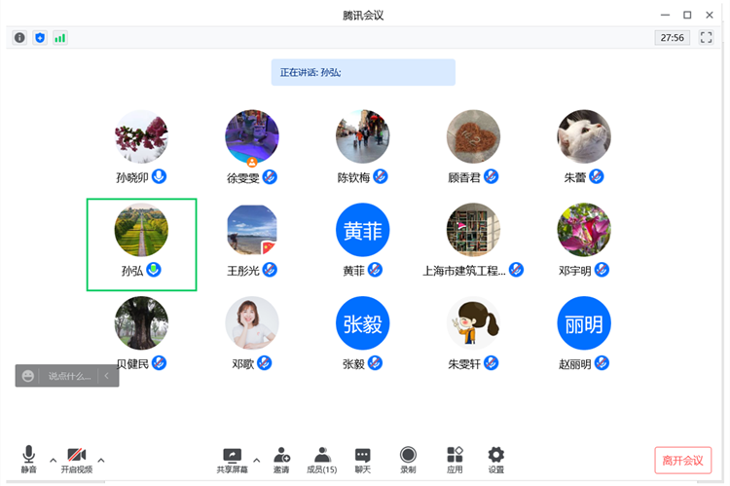730x486 pixels.
Task: Click the 说点什么 message field
Action: click(x=69, y=376)
